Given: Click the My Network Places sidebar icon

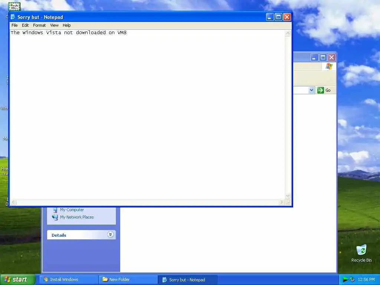Looking at the screenshot, I should point(55,217).
